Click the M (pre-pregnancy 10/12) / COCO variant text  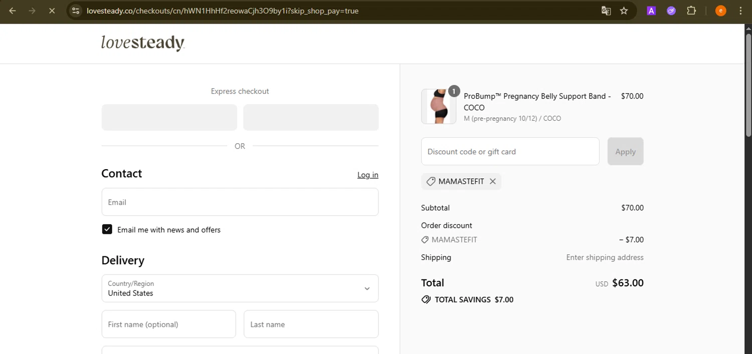[x=512, y=119]
